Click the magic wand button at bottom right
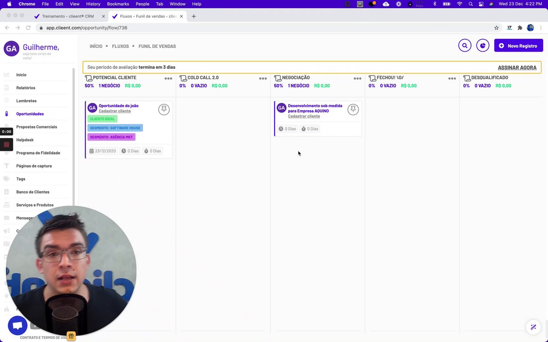The width and height of the screenshot is (548, 342). (533, 327)
